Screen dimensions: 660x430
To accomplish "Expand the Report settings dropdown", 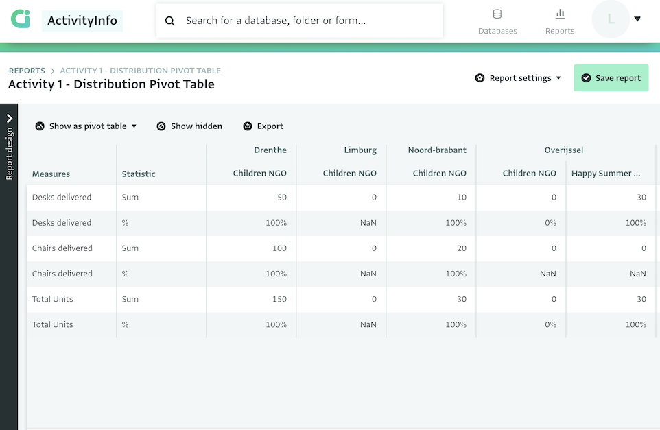I will point(559,77).
